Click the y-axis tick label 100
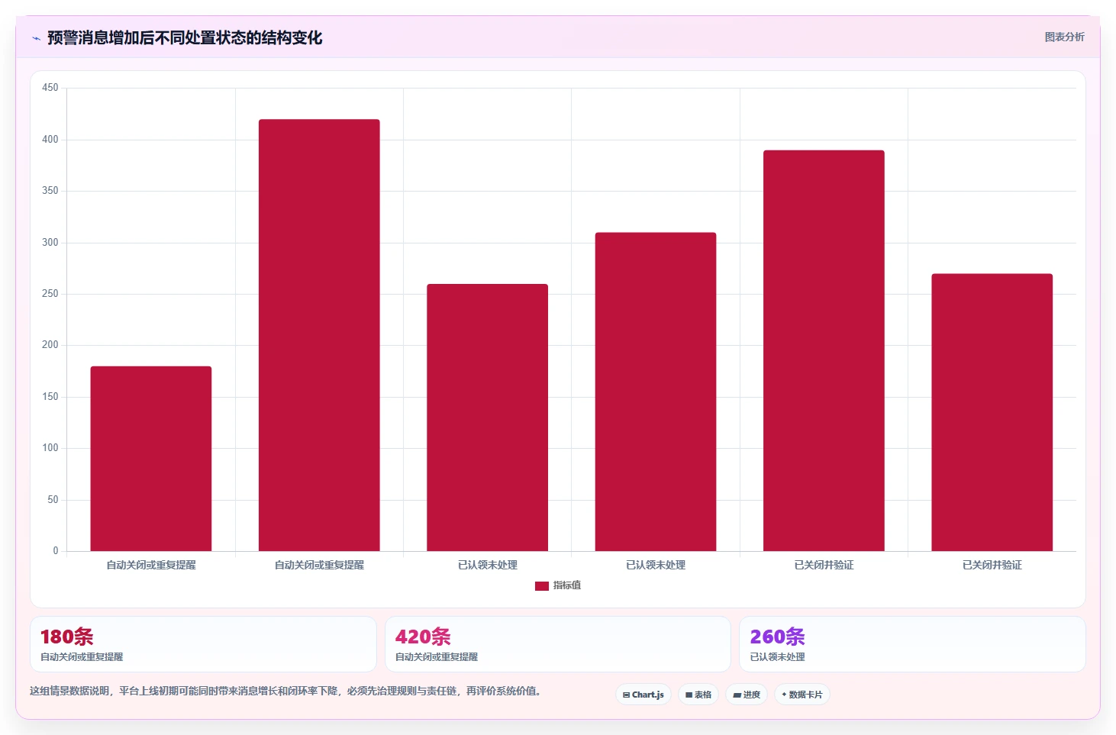 pos(50,448)
